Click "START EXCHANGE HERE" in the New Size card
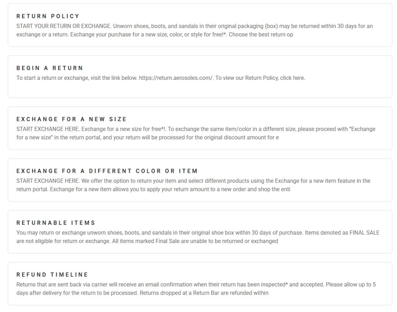397x312 pixels. coord(48,129)
